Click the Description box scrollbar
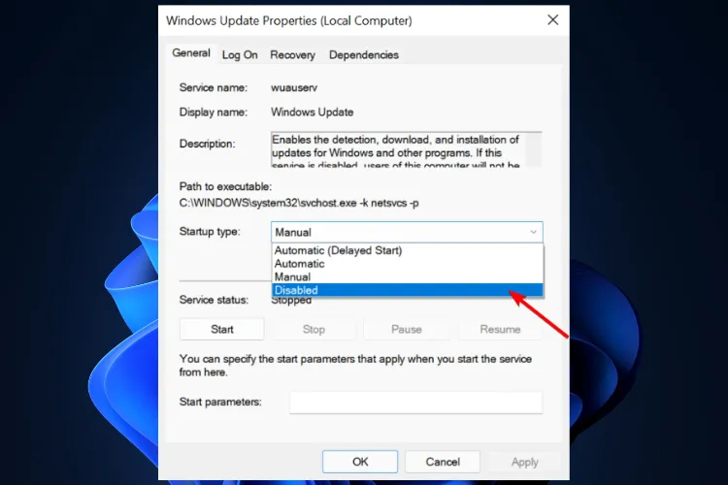The image size is (728, 485). click(534, 149)
